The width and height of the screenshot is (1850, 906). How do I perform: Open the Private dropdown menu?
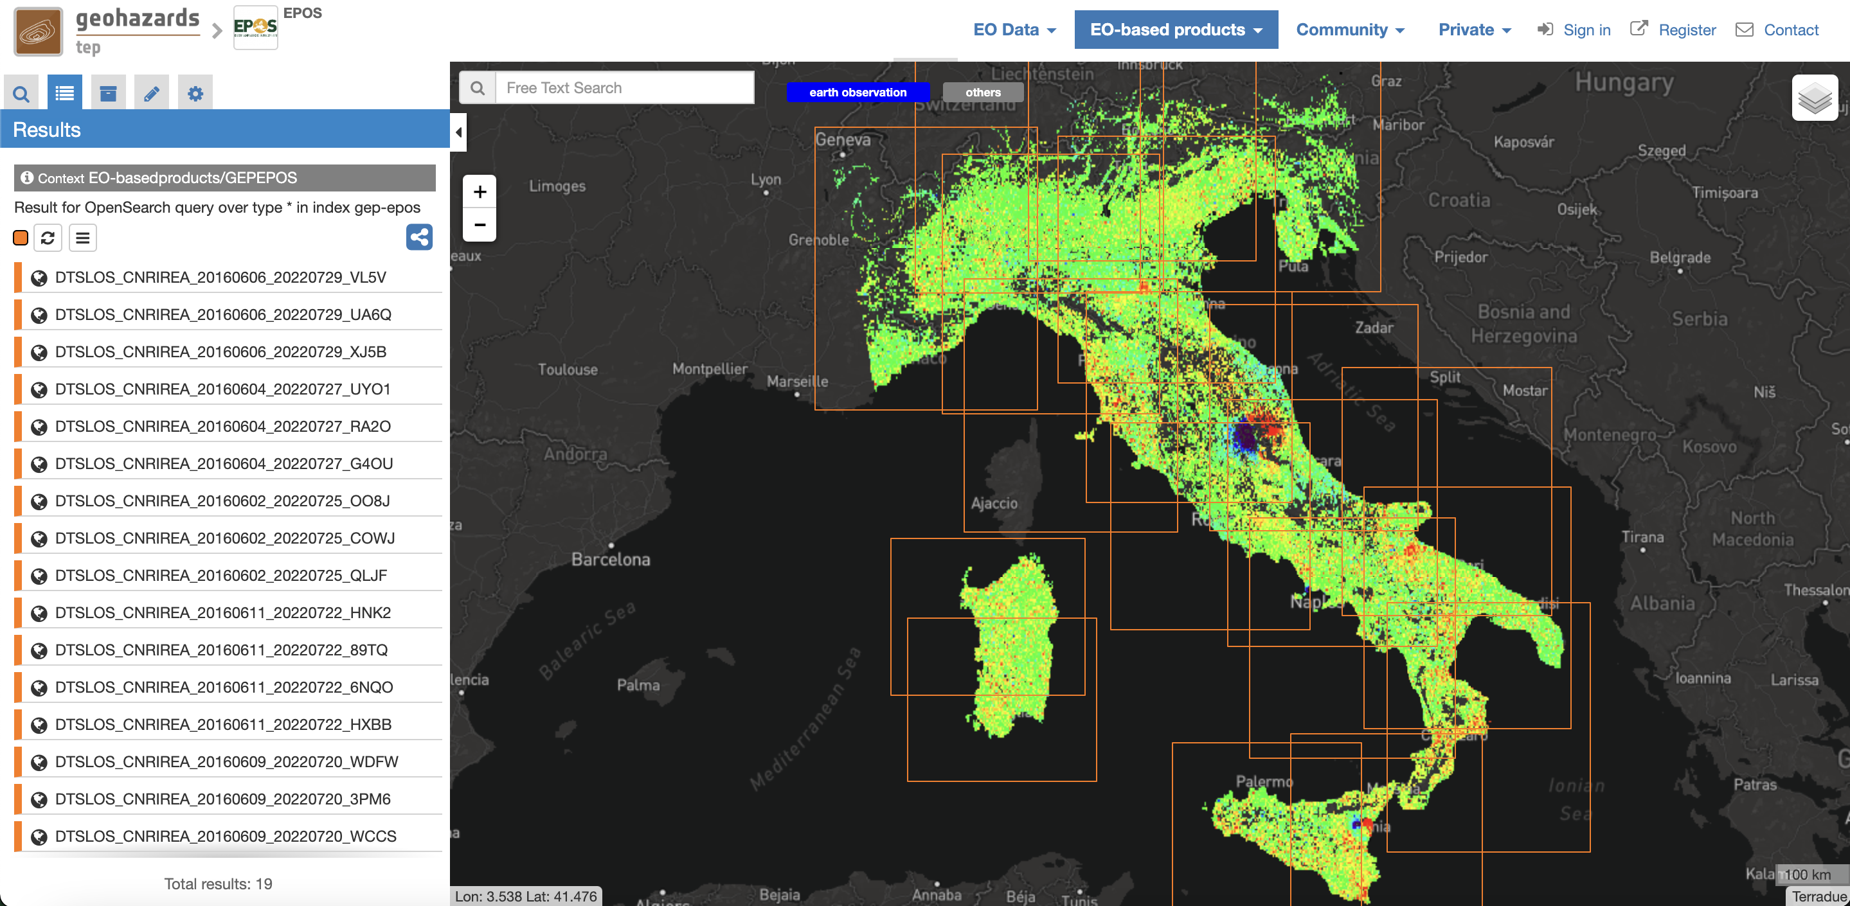pyautogui.click(x=1474, y=30)
